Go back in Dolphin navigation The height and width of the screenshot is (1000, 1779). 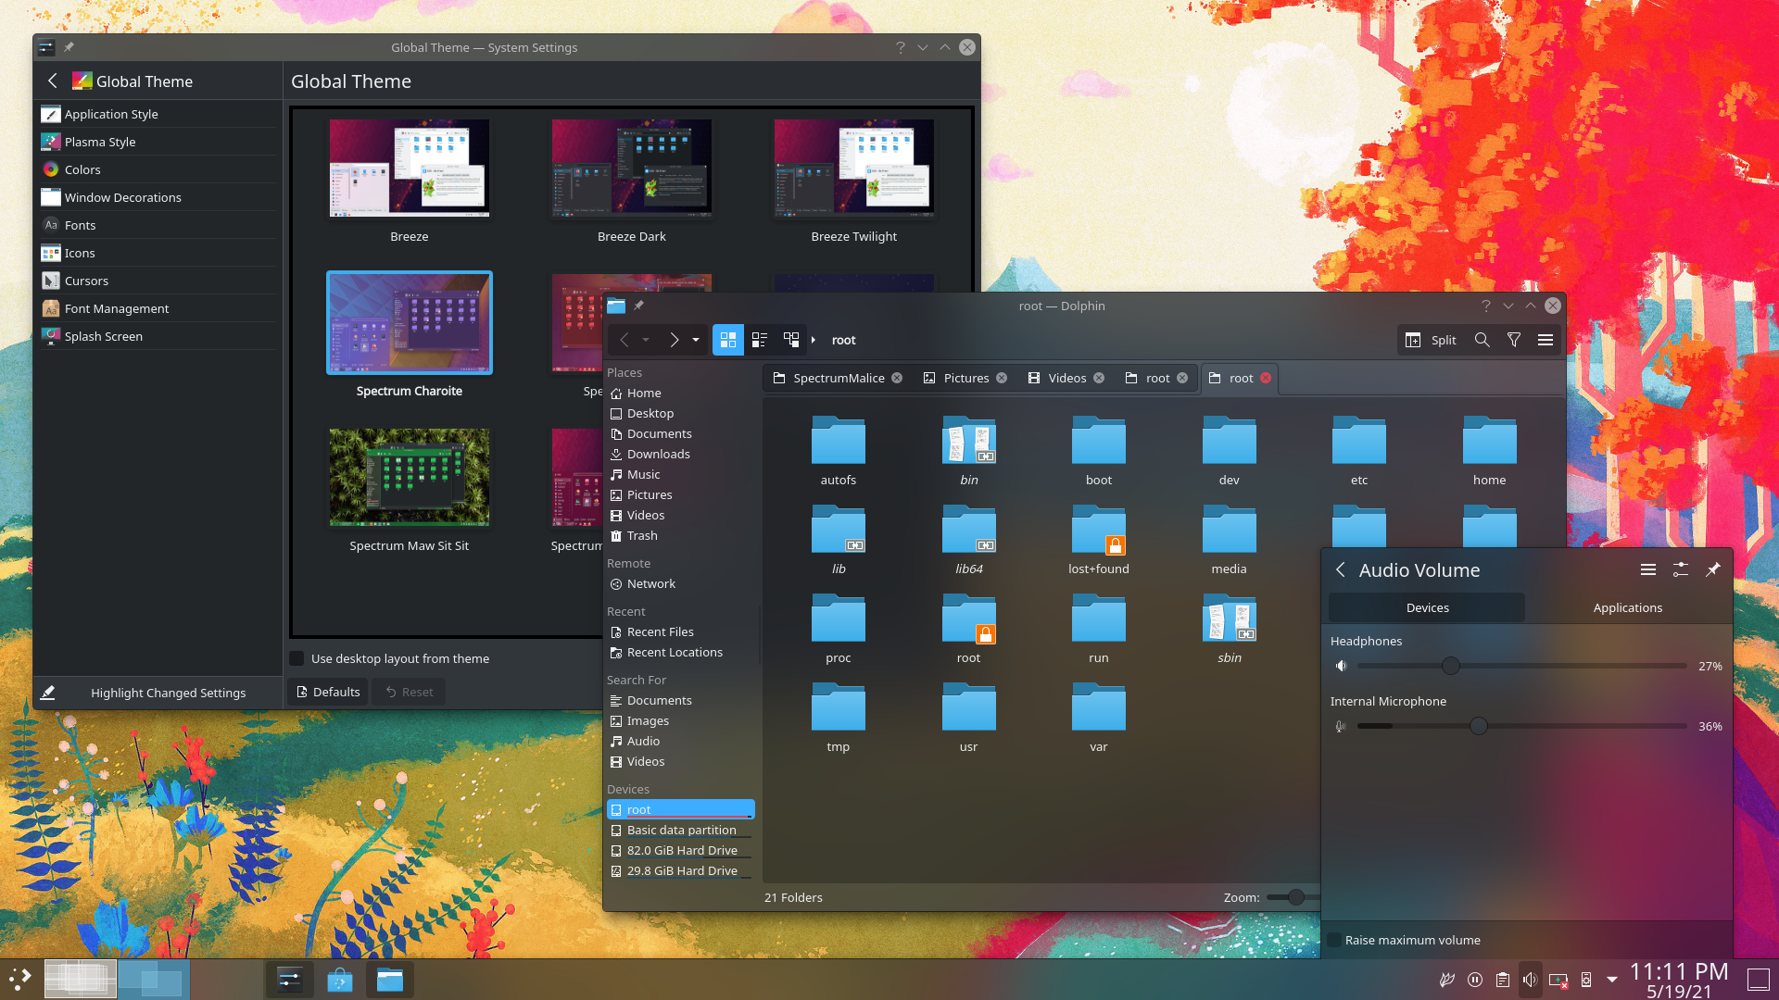tap(625, 340)
